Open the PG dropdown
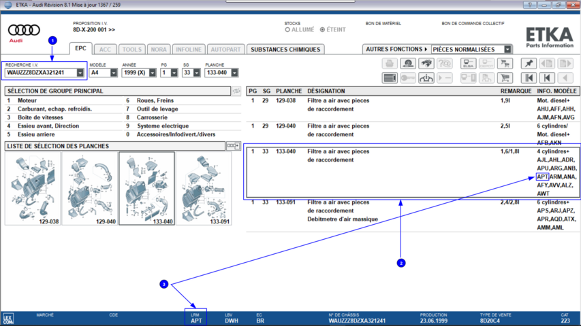The image size is (581, 326). (174, 73)
